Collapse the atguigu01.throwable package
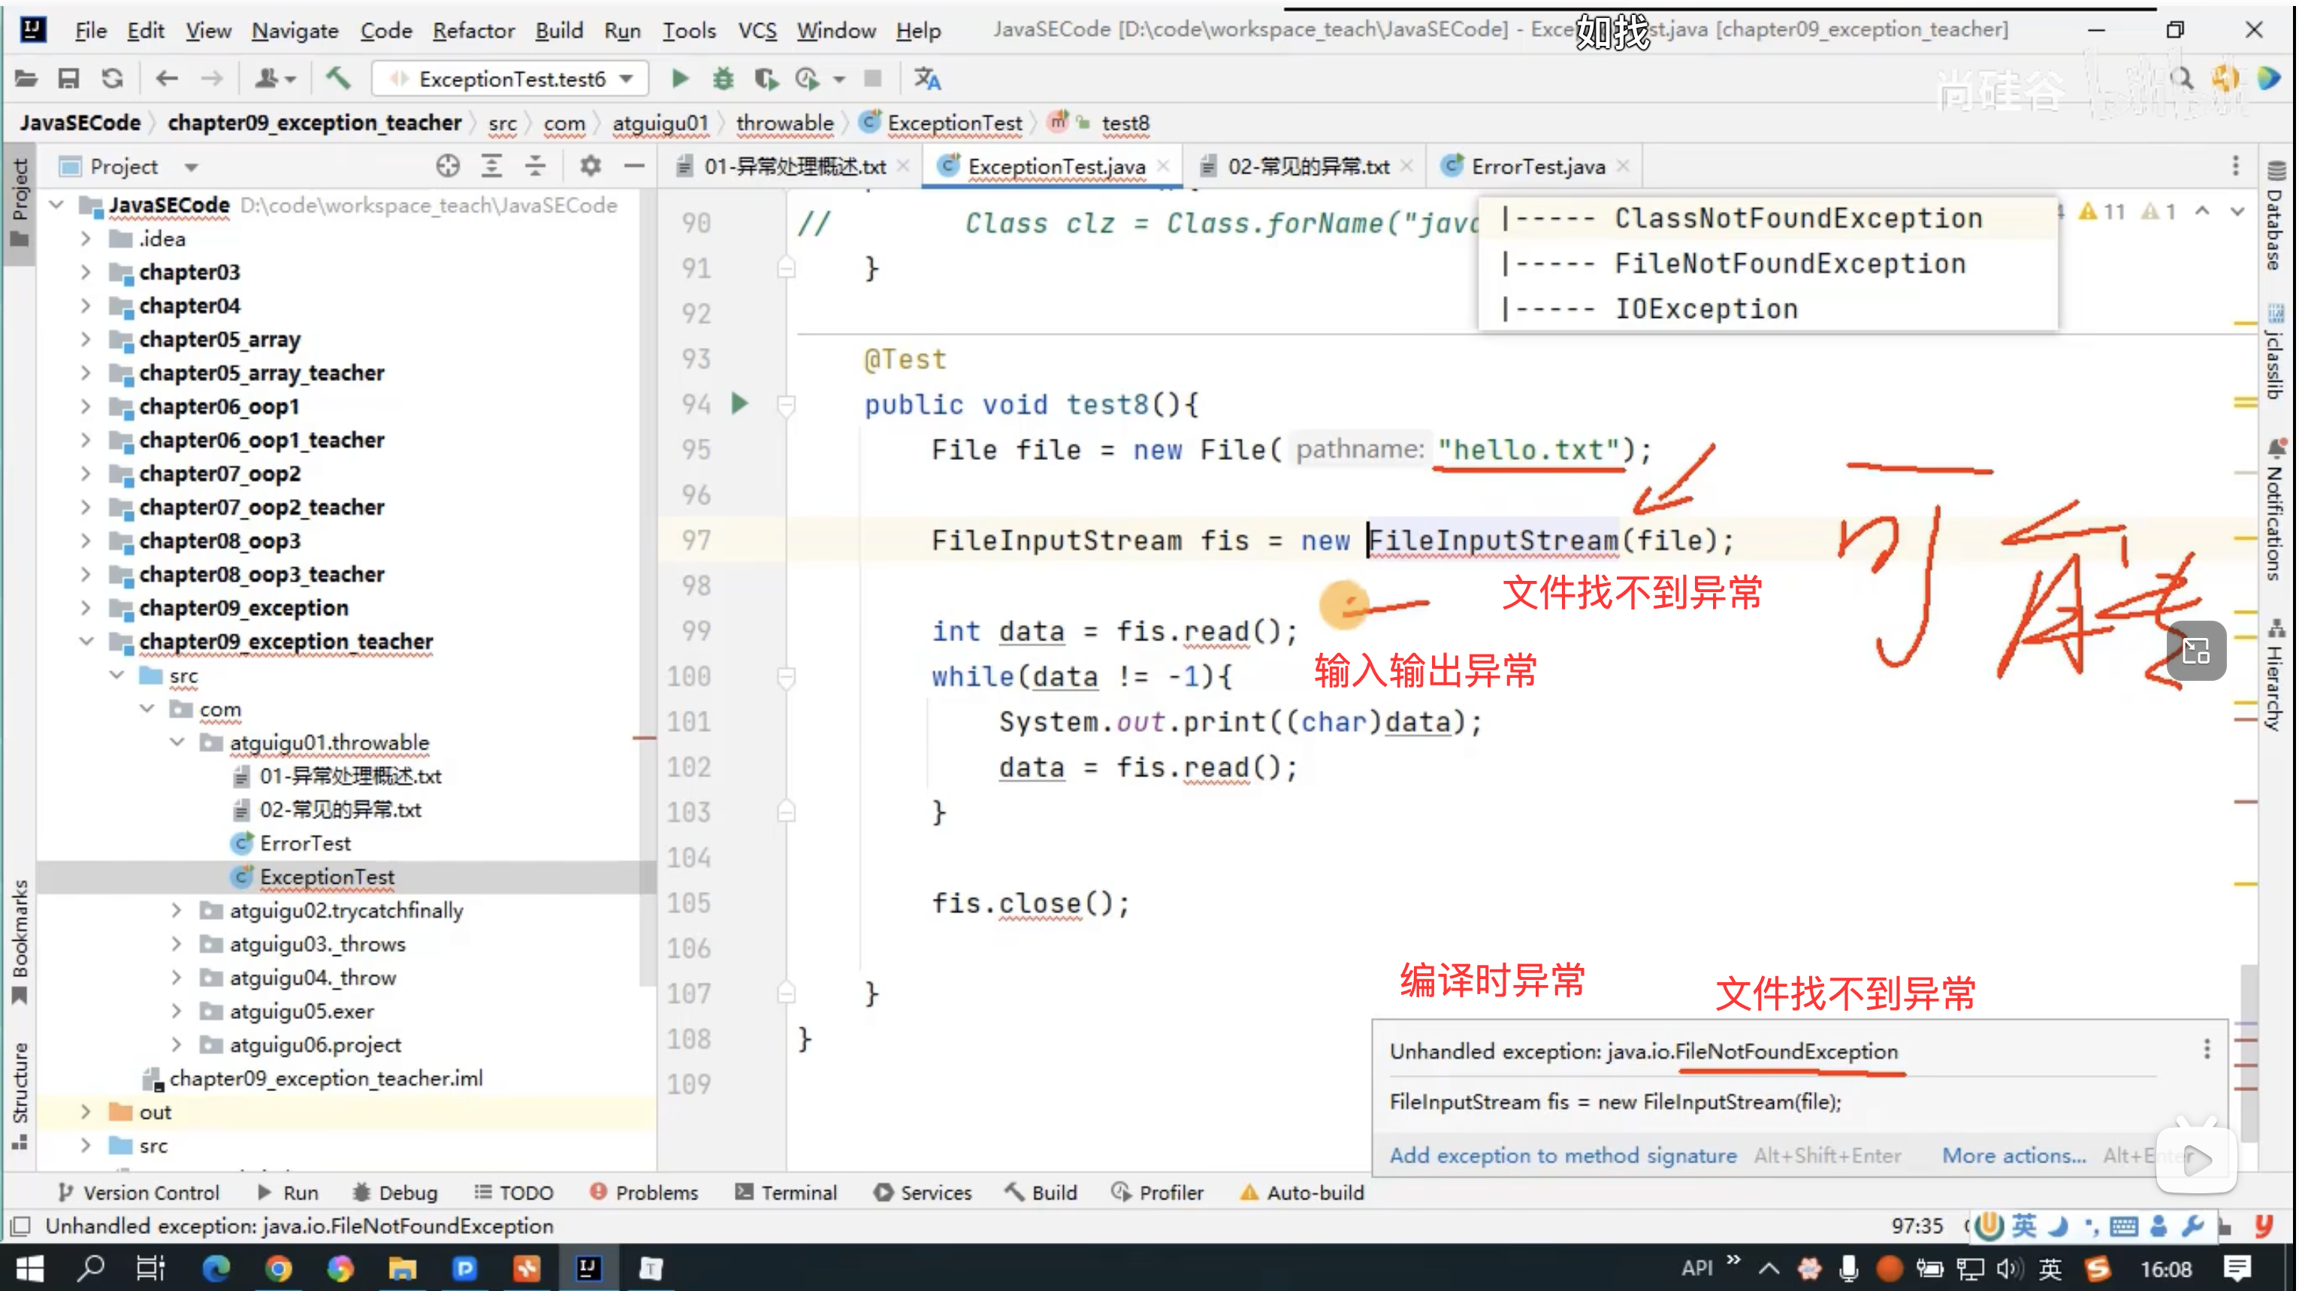The width and height of the screenshot is (2299, 1291). pos(177,742)
